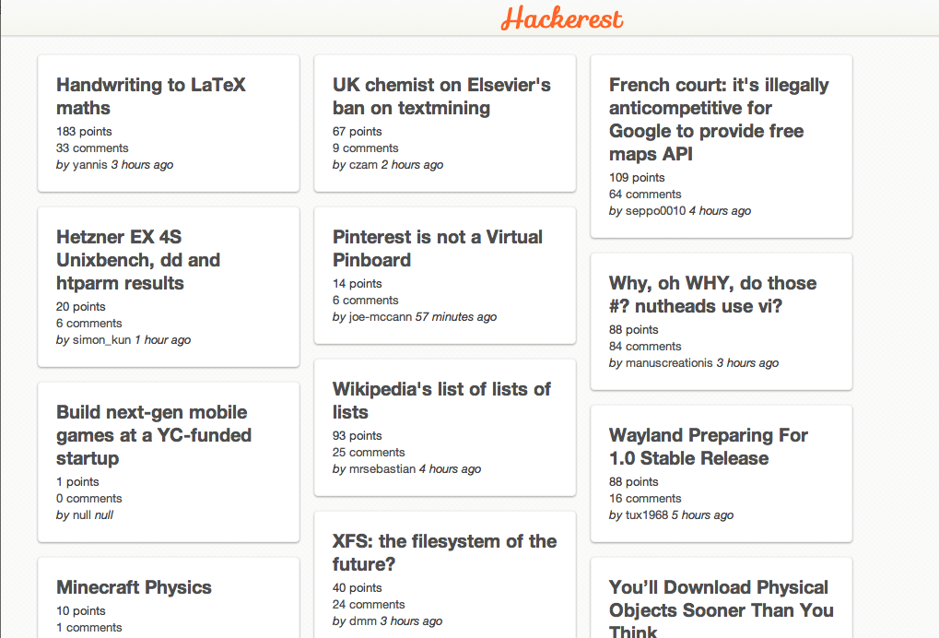Open 'Why, oh WHY' vi story
This screenshot has width=939, height=638.
click(x=712, y=294)
